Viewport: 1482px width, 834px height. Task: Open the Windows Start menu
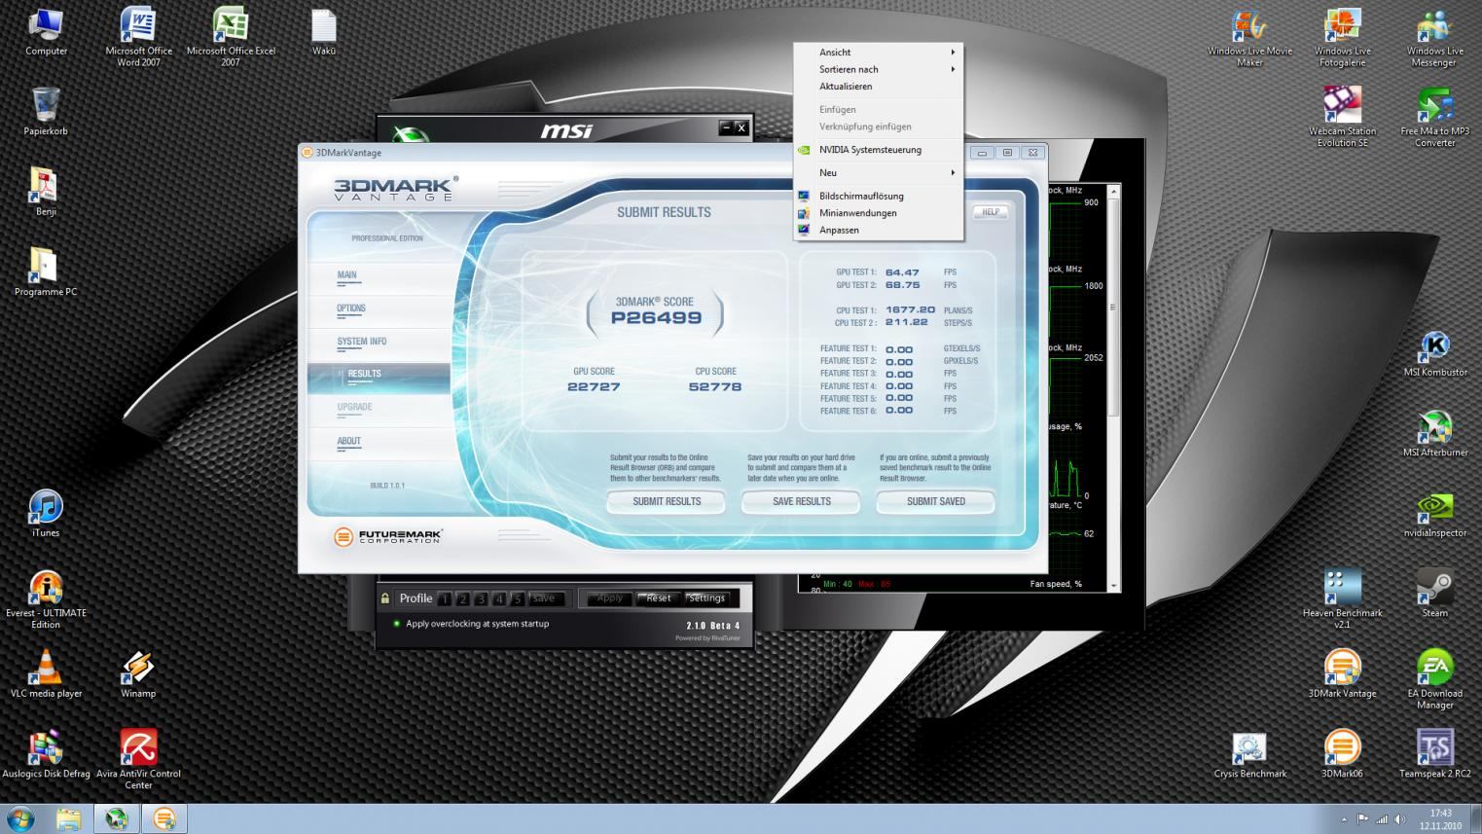pyautogui.click(x=20, y=818)
